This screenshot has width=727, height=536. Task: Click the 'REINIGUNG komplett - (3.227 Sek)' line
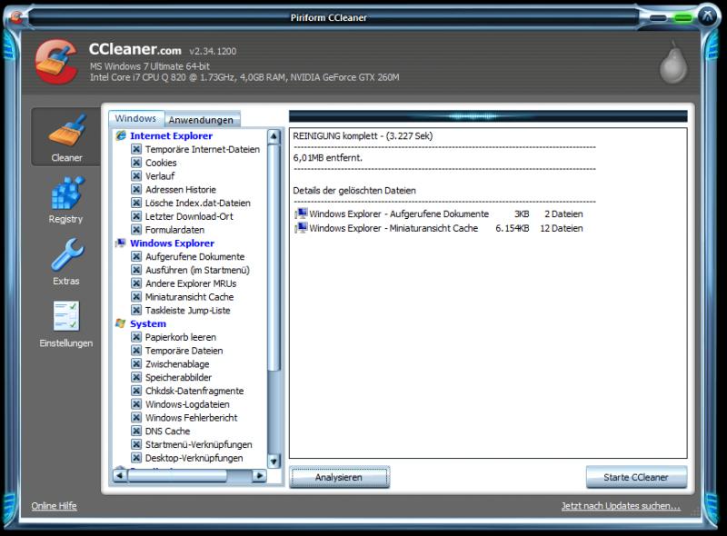coord(363,136)
